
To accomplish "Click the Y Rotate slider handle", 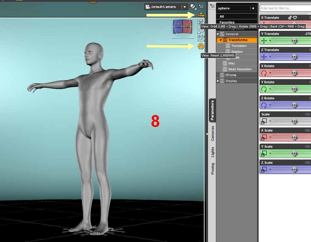I will 294,89.
